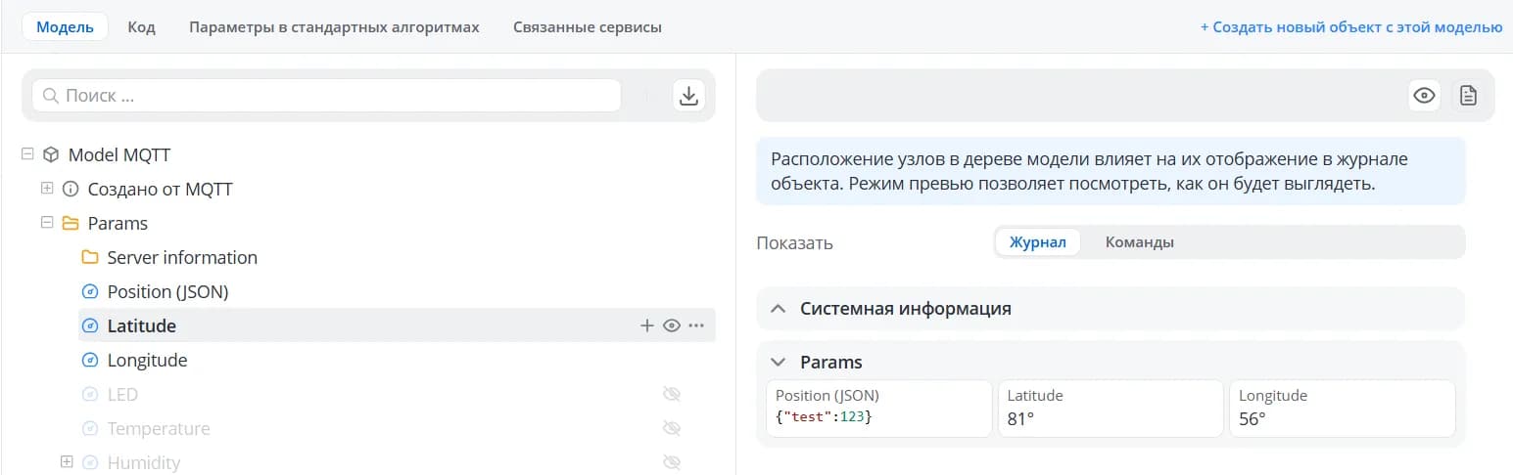
Task: Select the Position (JSON) tree item
Action: click(167, 291)
